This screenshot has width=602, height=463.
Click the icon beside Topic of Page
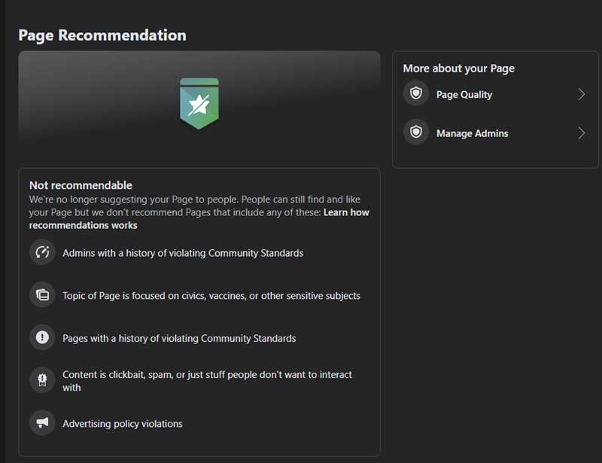pyautogui.click(x=42, y=295)
